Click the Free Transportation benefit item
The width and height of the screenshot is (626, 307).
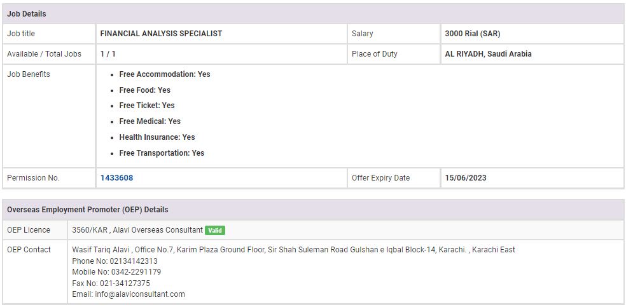(x=162, y=153)
